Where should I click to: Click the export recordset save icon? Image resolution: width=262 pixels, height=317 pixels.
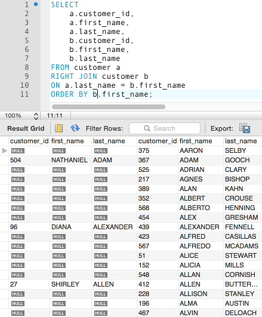coord(245,128)
